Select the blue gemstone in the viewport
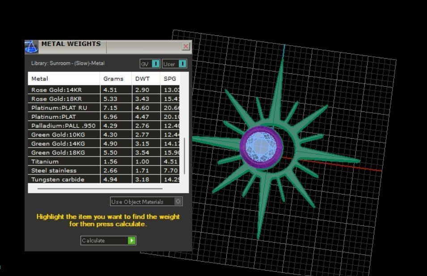The height and width of the screenshot is (276, 427). click(261, 146)
